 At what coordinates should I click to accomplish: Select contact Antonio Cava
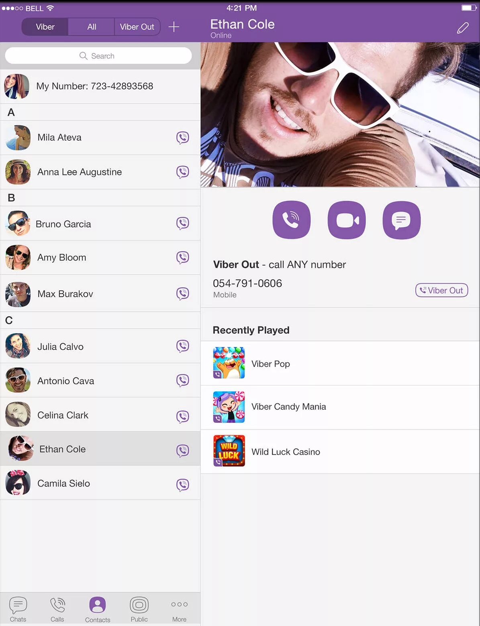click(x=100, y=380)
